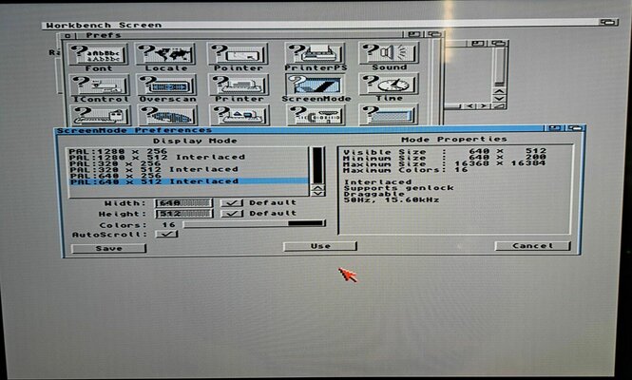632x380 pixels.
Task: Click the Width input field
Action: 183,202
